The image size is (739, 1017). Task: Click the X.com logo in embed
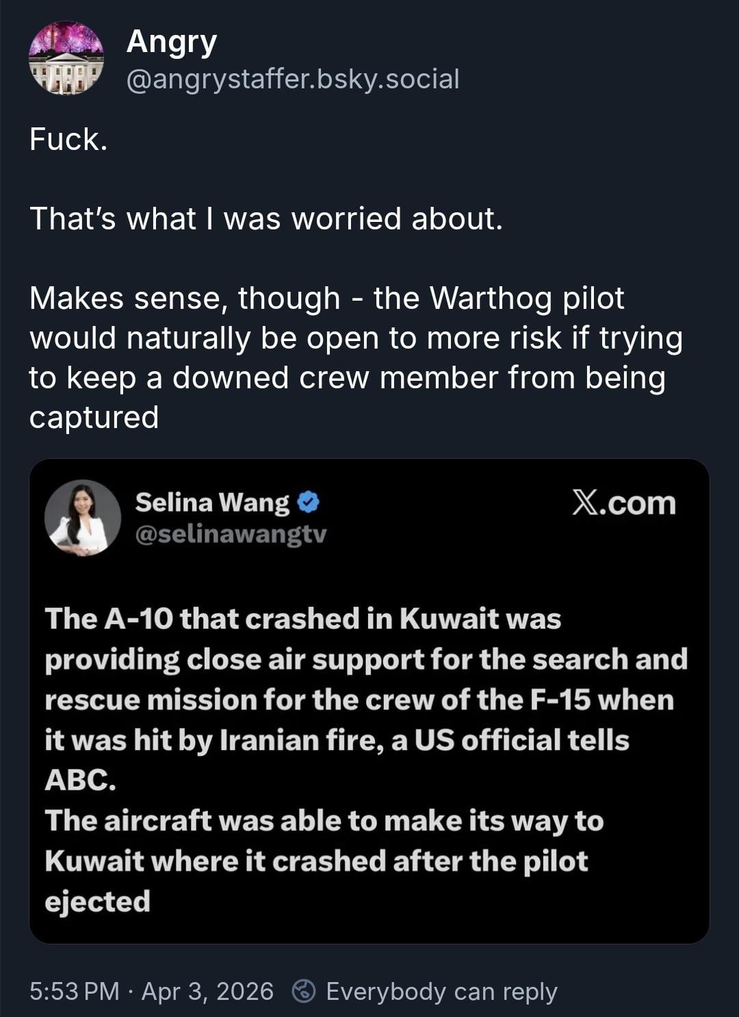[x=623, y=503]
